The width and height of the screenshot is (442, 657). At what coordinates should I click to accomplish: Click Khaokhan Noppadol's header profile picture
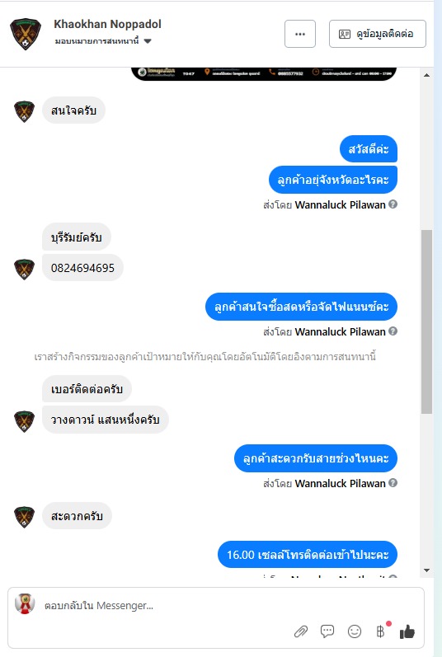pos(26,34)
